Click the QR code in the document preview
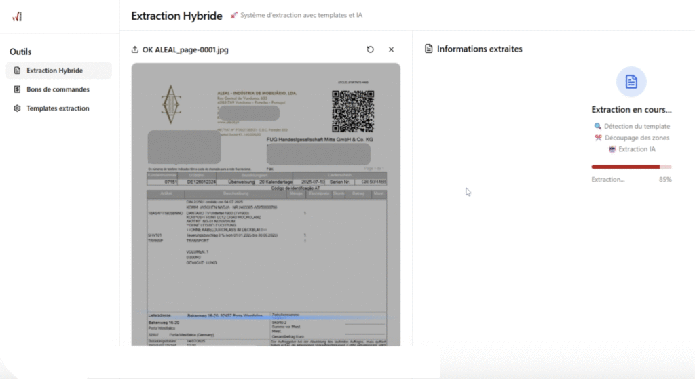Image resolution: width=695 pixels, height=379 pixels. 354,111
